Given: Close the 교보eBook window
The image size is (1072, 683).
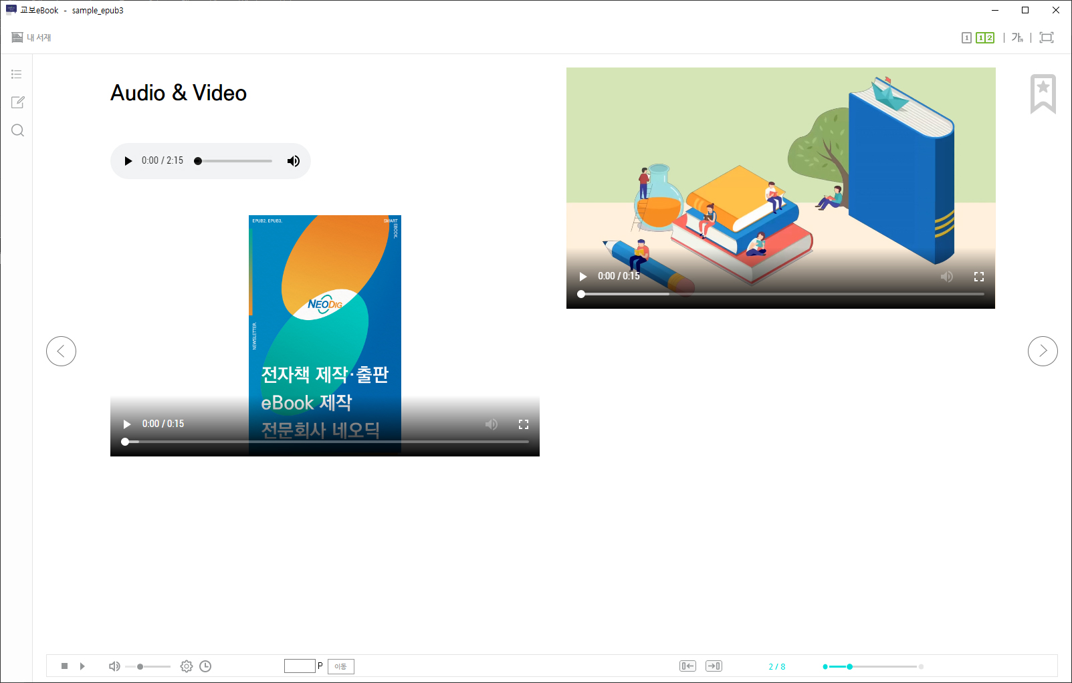Looking at the screenshot, I should pyautogui.click(x=1056, y=10).
